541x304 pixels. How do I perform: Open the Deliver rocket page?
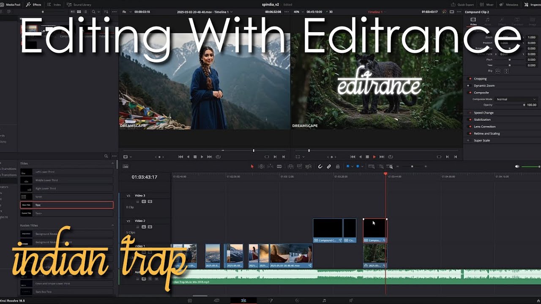(351, 300)
